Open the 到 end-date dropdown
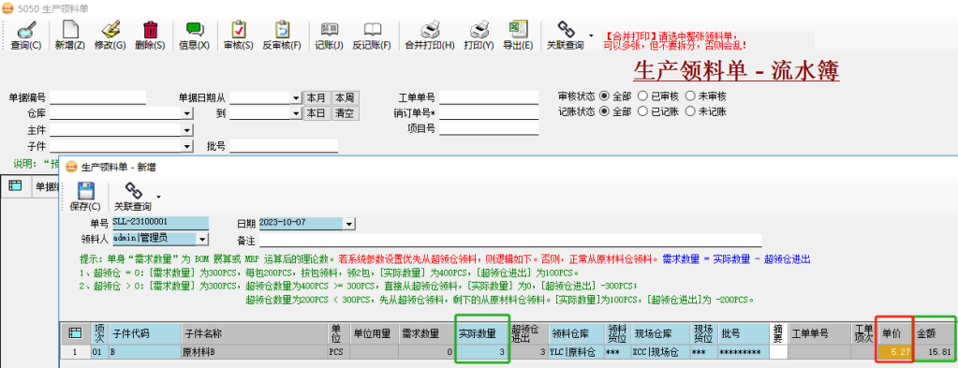The width and height of the screenshot is (958, 368). [296, 113]
